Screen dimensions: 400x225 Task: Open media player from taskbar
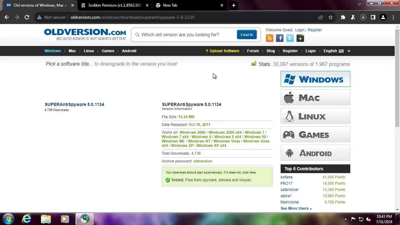tap(65, 219)
